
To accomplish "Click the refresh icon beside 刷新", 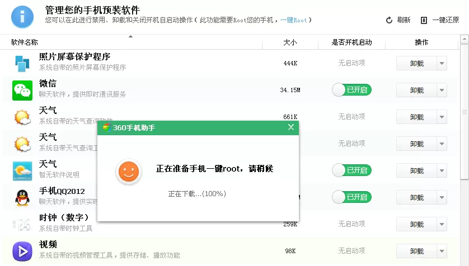I will pyautogui.click(x=389, y=20).
